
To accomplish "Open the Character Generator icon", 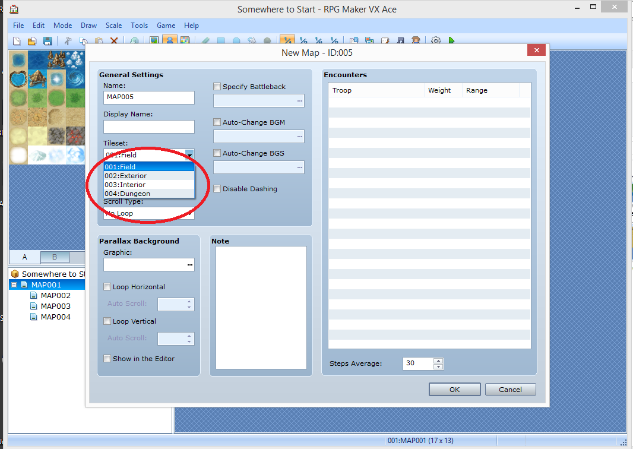I will point(416,40).
